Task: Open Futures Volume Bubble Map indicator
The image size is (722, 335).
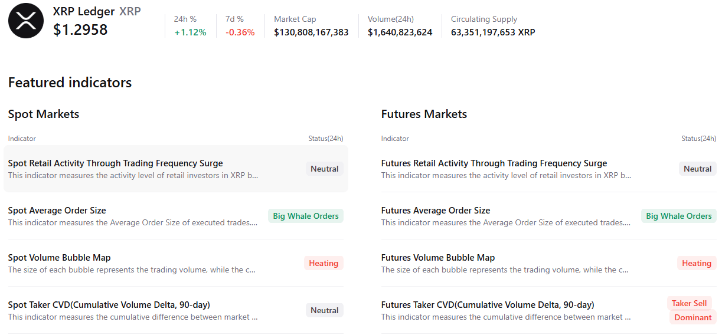Action: (549, 263)
